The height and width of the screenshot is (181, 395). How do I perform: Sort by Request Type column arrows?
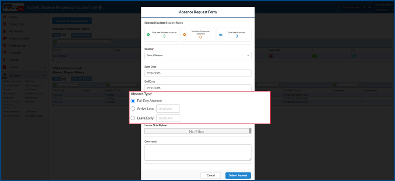[x=122, y=90]
